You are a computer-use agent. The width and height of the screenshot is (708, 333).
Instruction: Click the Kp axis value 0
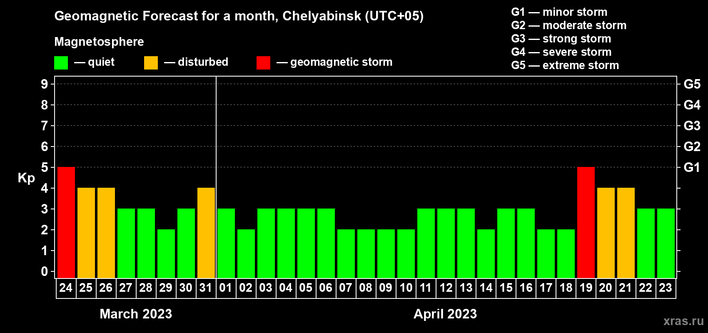click(45, 271)
